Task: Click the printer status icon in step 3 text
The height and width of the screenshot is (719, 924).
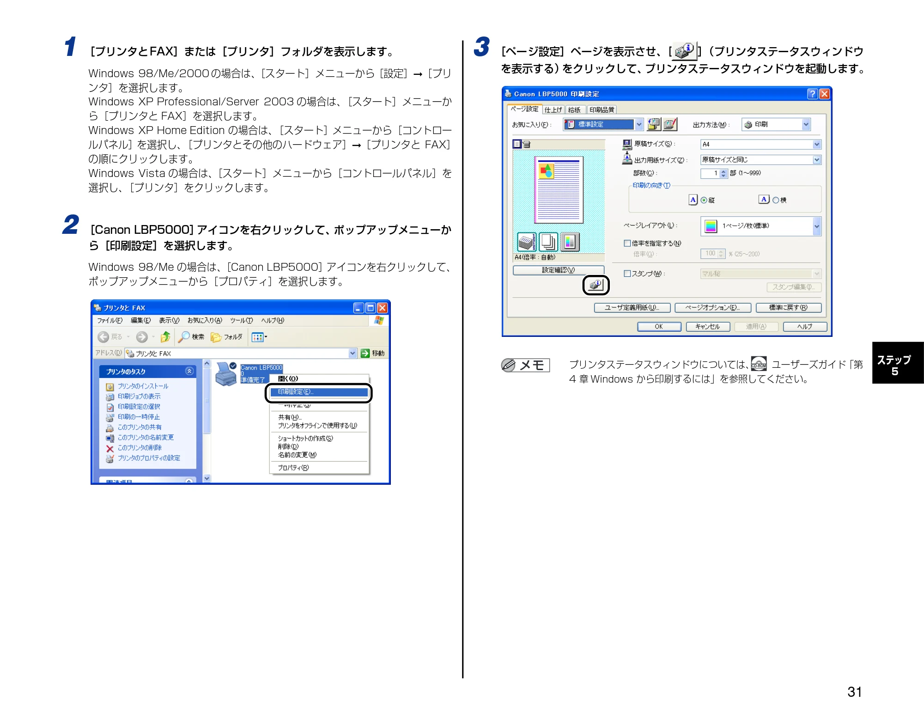Action: pyautogui.click(x=684, y=51)
